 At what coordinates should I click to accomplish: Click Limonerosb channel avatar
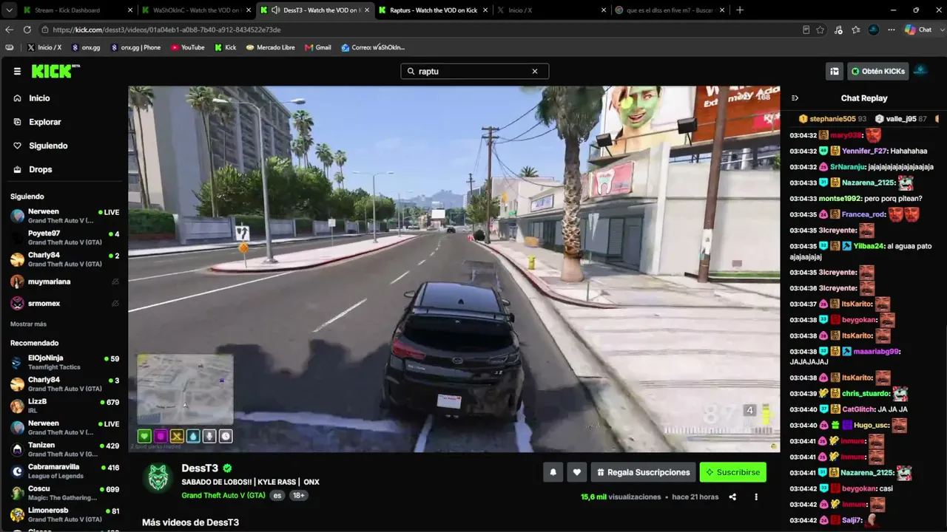tap(17, 515)
